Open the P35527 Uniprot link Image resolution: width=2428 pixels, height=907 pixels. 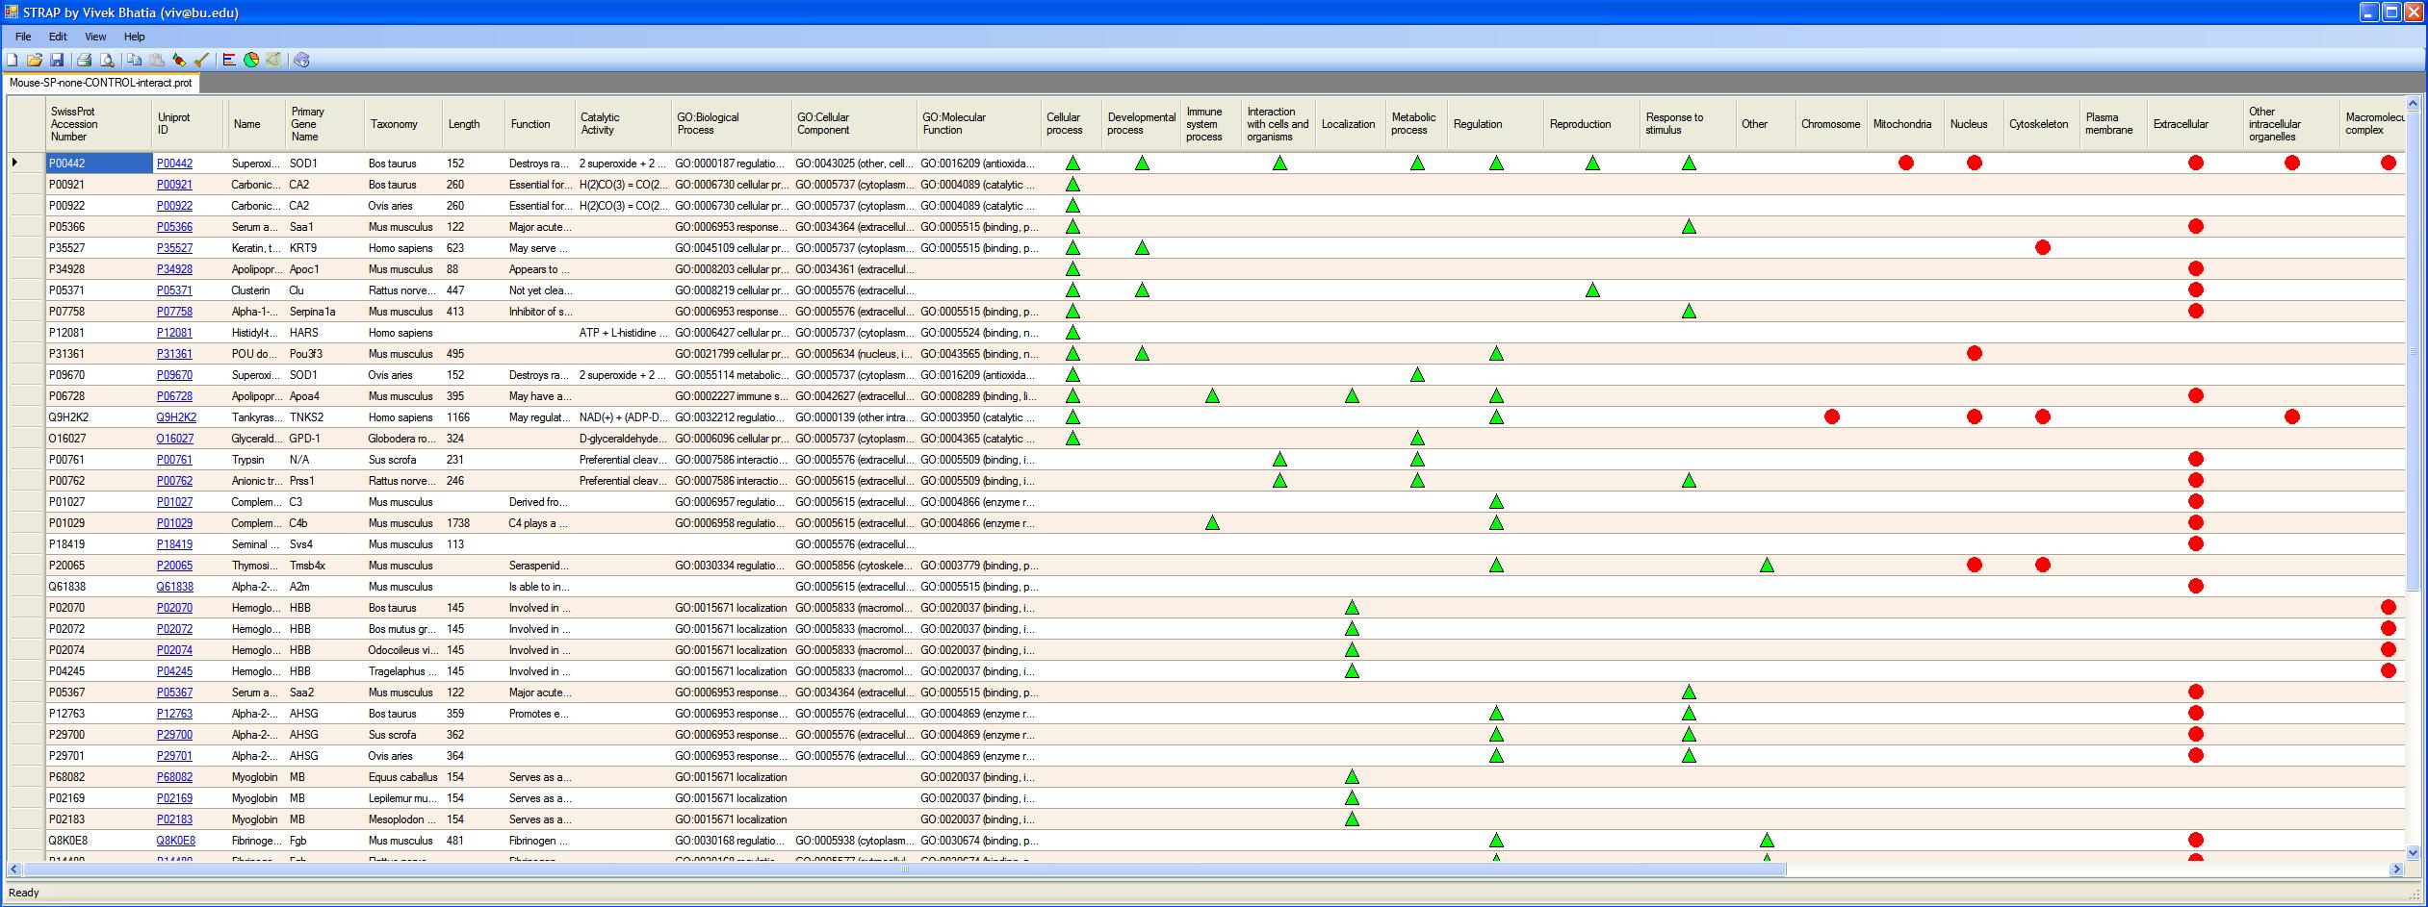click(x=174, y=248)
